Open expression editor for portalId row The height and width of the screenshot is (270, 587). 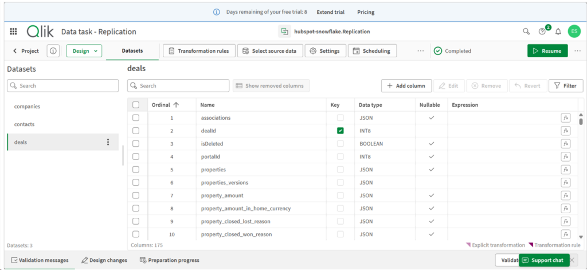tap(565, 156)
